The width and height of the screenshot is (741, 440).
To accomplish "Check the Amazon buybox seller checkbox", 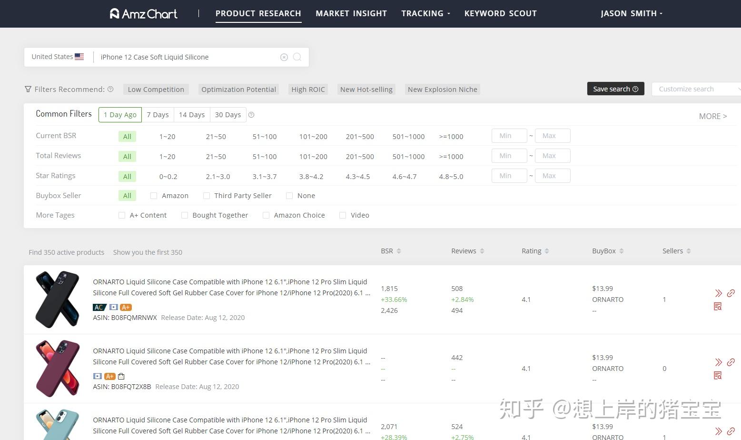I will point(154,196).
